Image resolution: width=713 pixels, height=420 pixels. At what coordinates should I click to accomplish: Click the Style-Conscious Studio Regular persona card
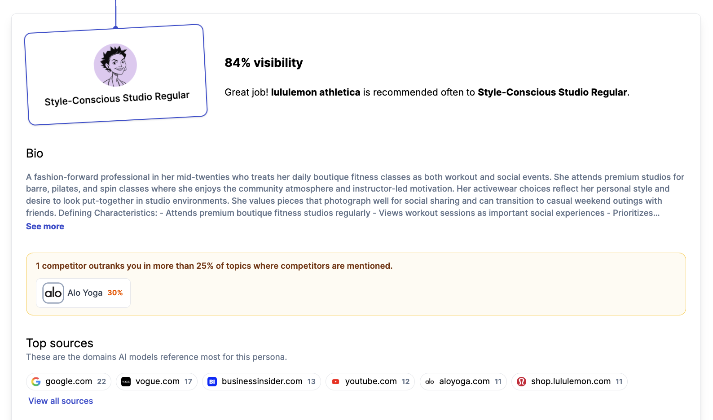coord(116,75)
